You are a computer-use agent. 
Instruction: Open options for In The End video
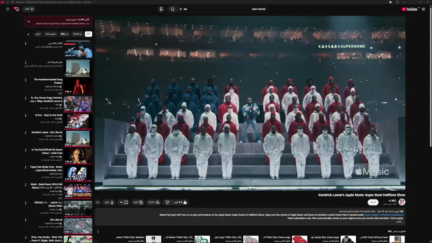coord(25,150)
